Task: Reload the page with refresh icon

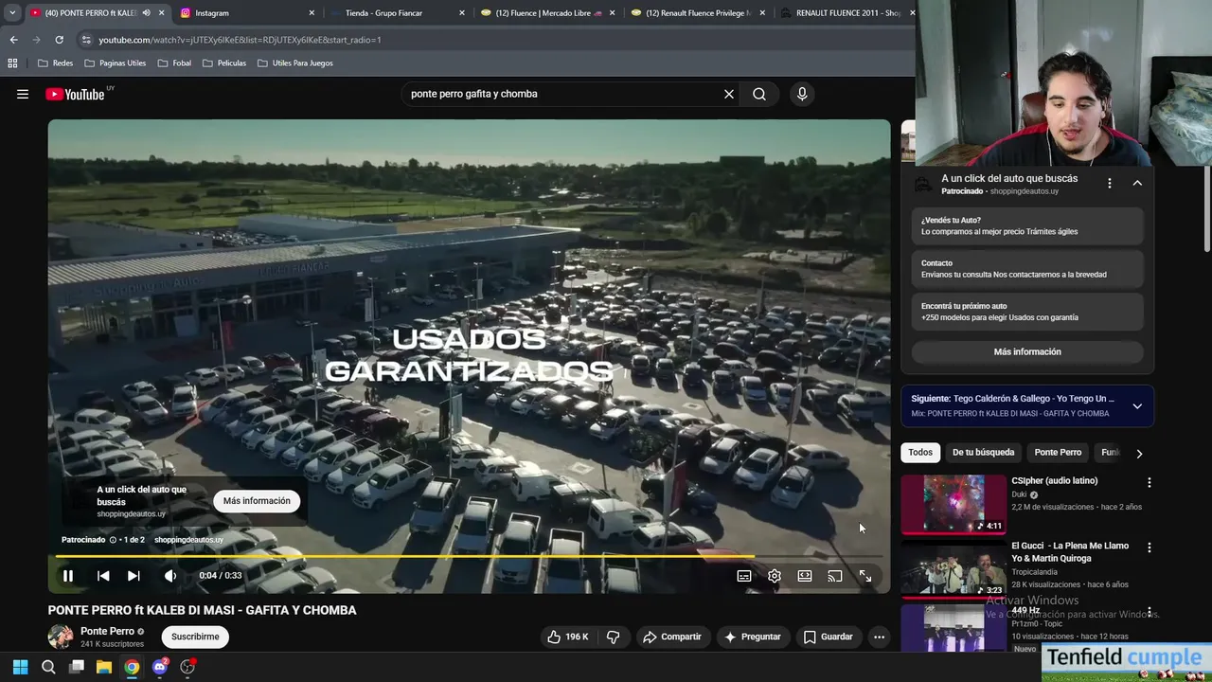Action: [59, 40]
